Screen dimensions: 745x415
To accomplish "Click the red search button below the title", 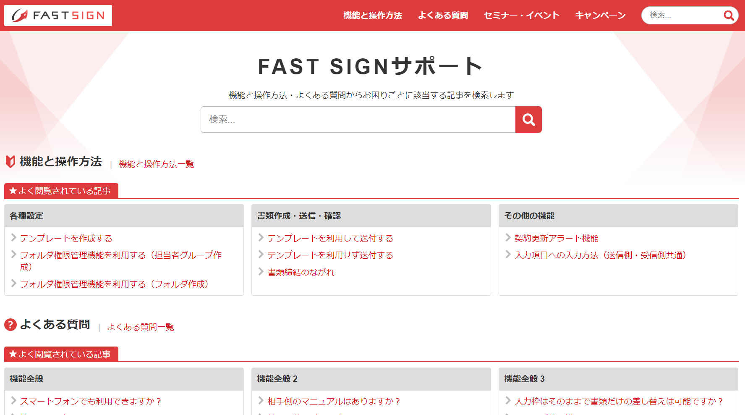I will pos(528,120).
